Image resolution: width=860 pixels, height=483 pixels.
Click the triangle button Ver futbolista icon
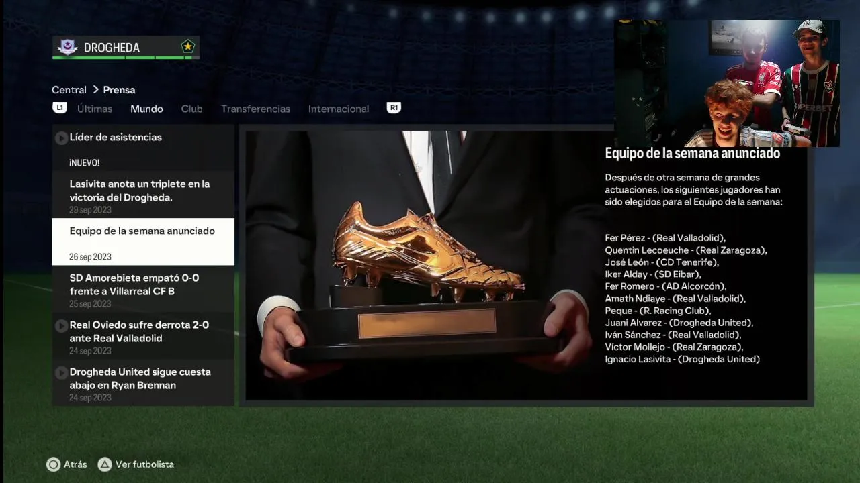[104, 464]
